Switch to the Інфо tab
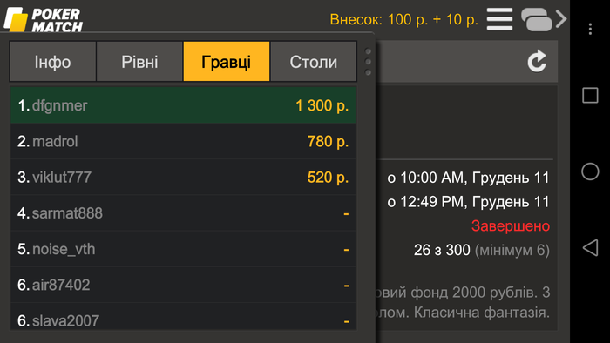610x343 pixels. [x=53, y=62]
